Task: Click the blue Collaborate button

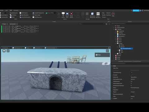Action: 136,11
